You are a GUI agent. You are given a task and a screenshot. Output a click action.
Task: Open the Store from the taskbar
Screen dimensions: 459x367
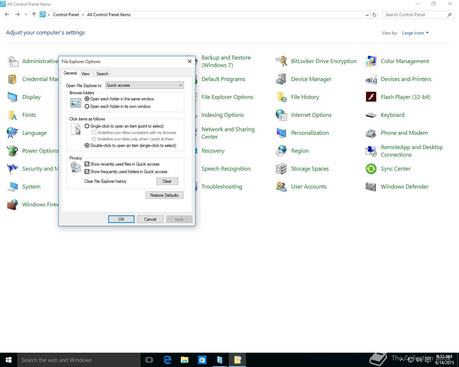pyautogui.click(x=202, y=360)
